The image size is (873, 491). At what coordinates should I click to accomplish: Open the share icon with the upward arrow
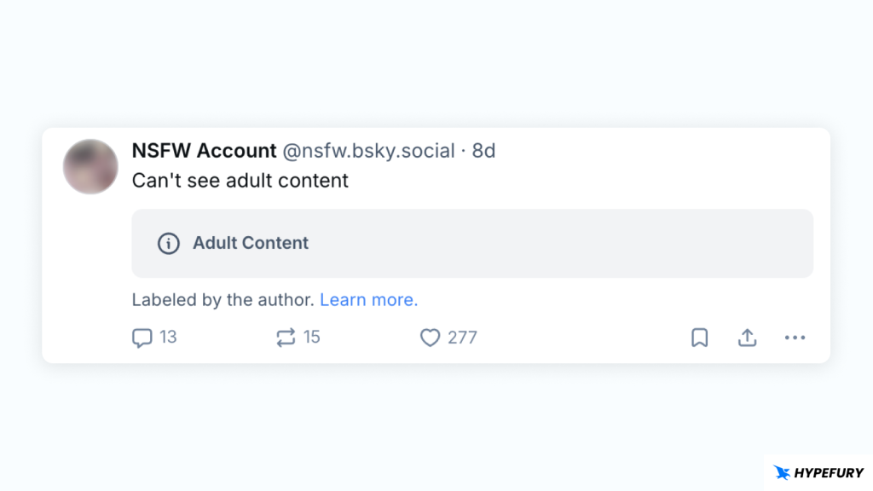(747, 337)
